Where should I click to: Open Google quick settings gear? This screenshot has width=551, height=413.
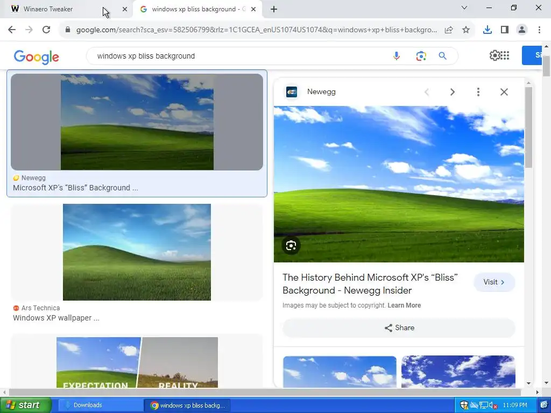[x=495, y=55]
